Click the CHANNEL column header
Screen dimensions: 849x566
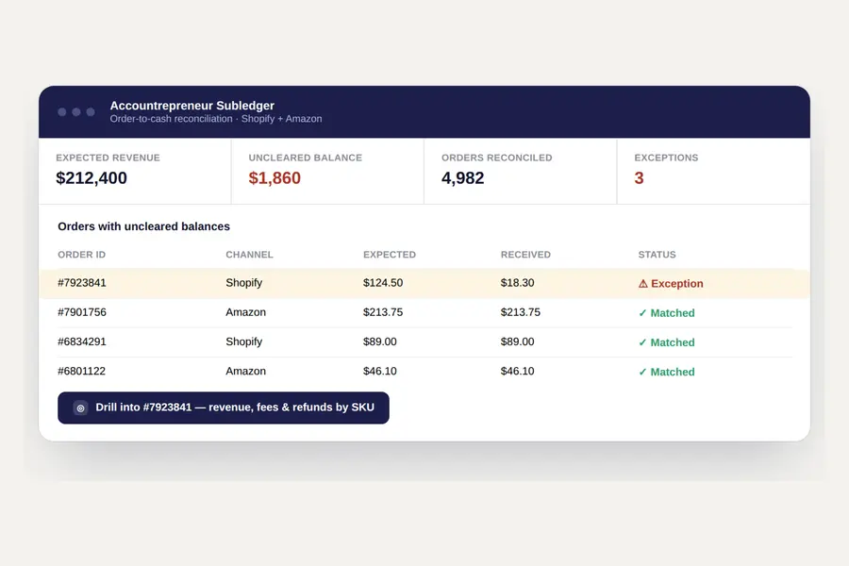pyautogui.click(x=249, y=255)
